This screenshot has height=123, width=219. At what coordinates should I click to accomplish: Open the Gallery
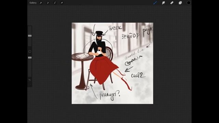33,3
